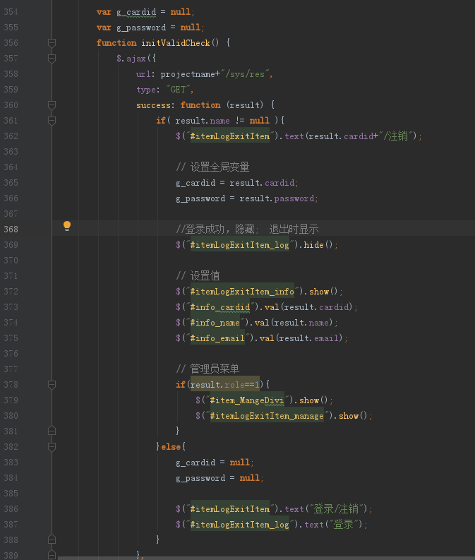
Task: Collapse initValidCheck function fold marker on line 356
Action: pos(52,43)
